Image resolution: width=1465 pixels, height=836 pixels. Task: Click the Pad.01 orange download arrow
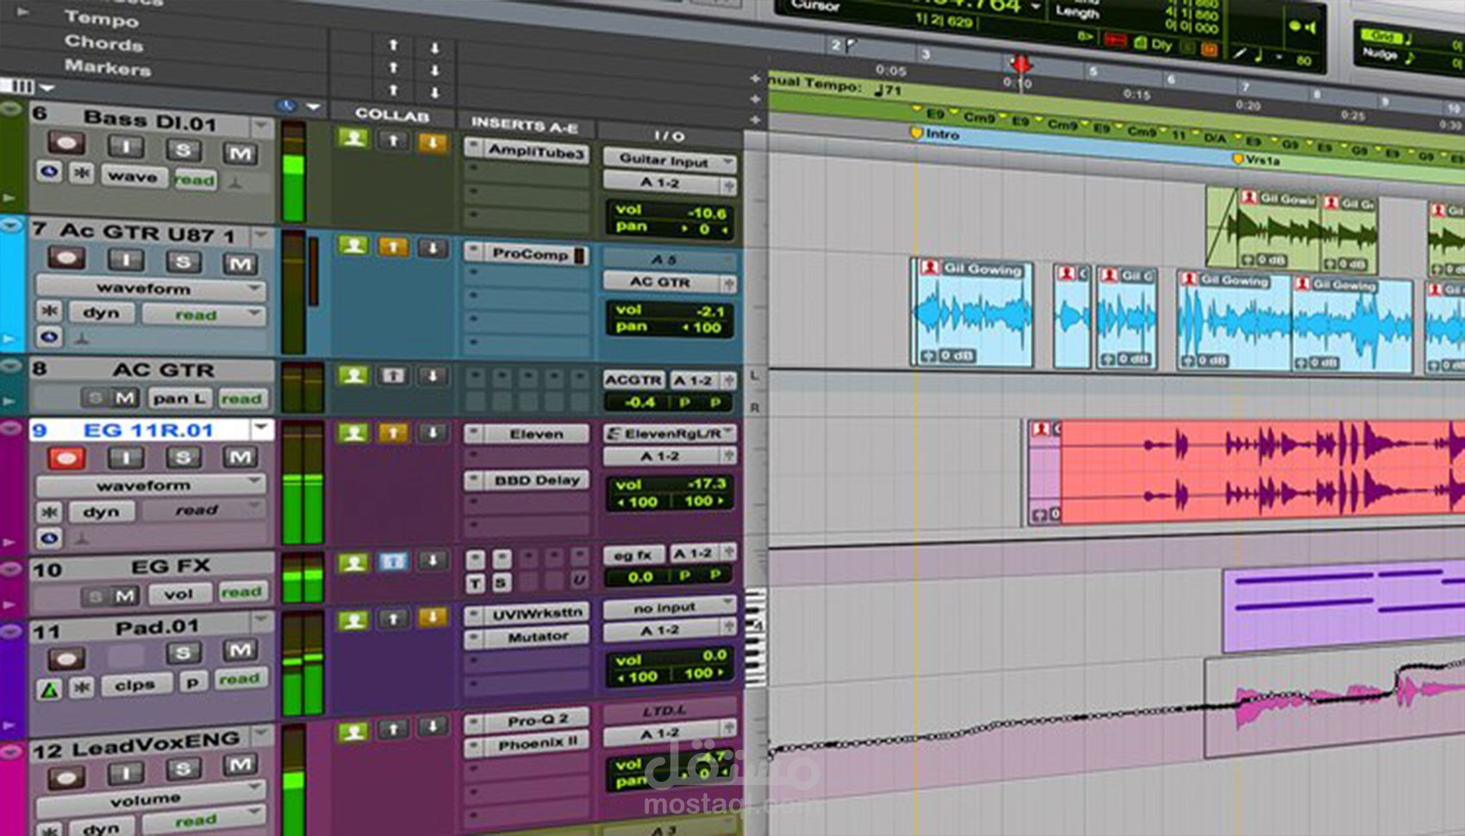(x=433, y=617)
